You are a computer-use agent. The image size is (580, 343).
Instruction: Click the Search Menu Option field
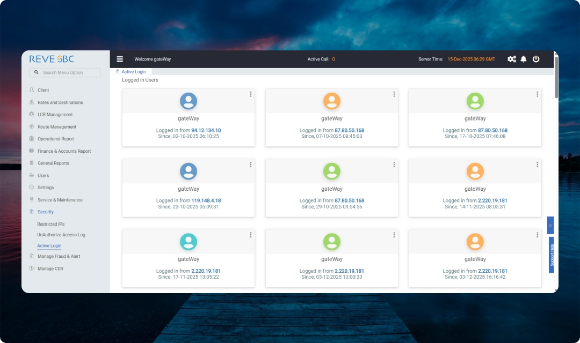(x=66, y=72)
